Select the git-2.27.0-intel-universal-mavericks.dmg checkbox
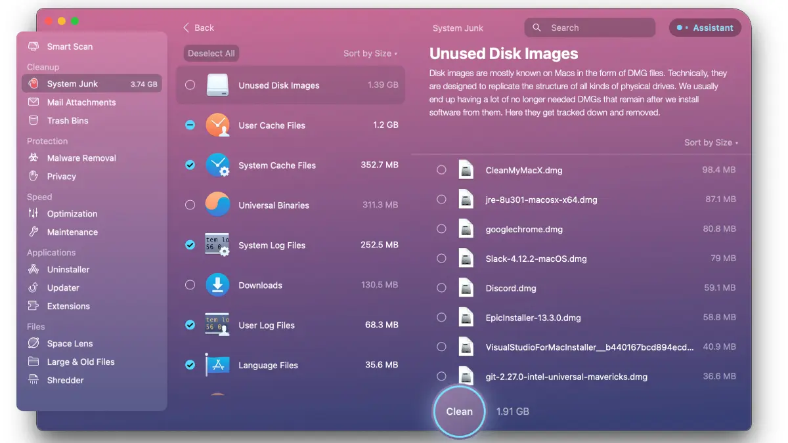The width and height of the screenshot is (788, 443). tap(441, 377)
